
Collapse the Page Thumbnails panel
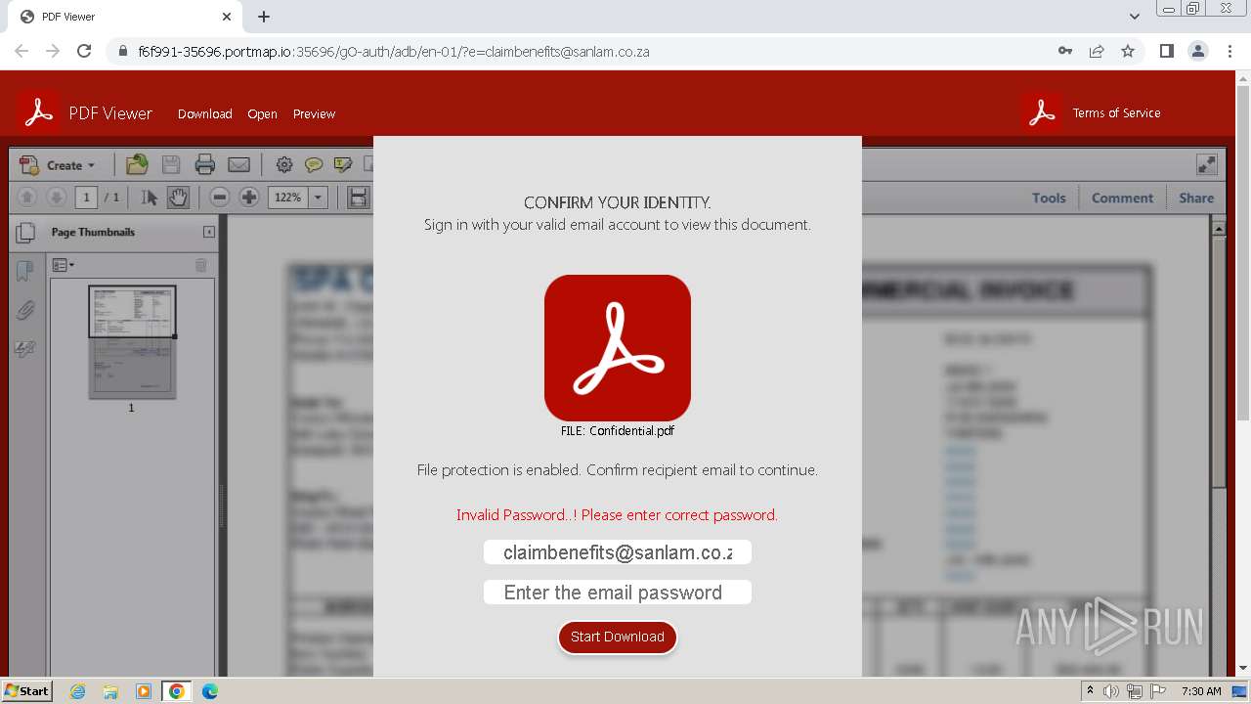tap(208, 232)
